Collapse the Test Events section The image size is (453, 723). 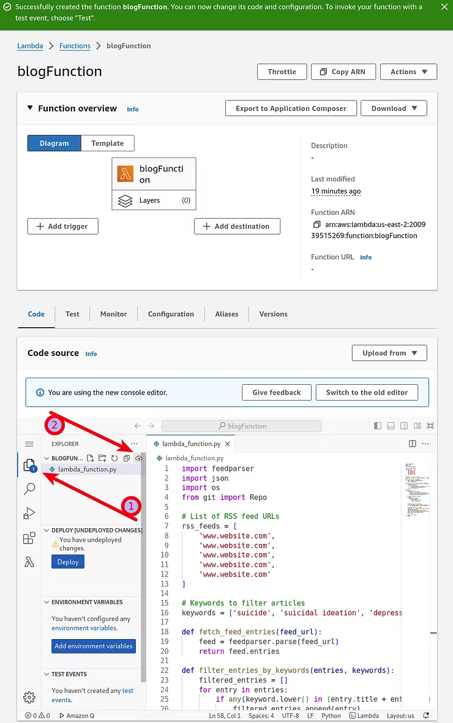[x=47, y=674]
